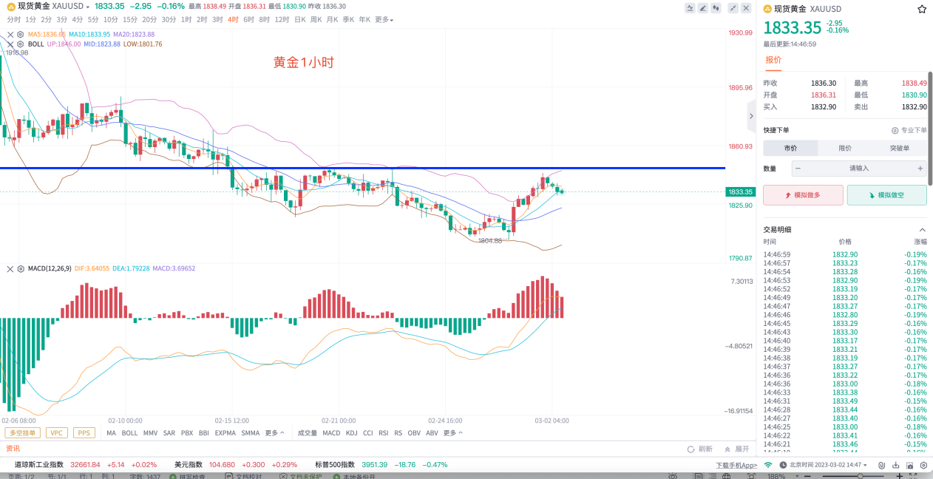Viewport: 933px width, 479px height.
Task: Increase quantity with plus button
Action: click(x=920, y=169)
